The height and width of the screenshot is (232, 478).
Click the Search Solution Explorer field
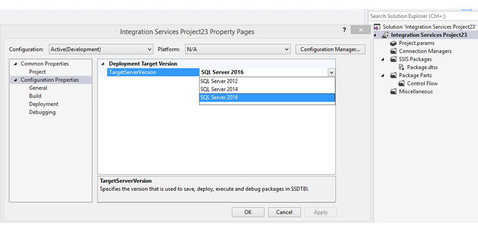(423, 16)
